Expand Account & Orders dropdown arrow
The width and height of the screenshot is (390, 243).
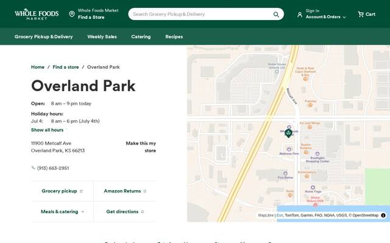pos(344,17)
